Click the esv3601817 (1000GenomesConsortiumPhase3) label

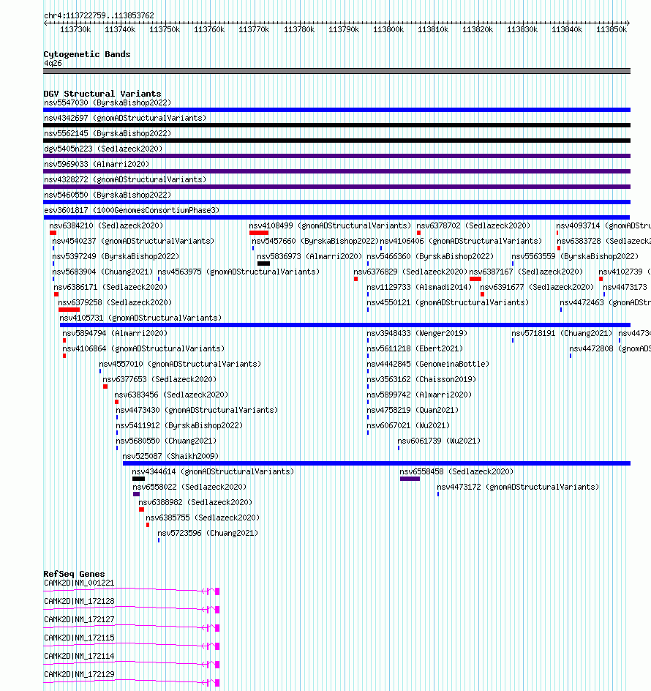coord(132,211)
